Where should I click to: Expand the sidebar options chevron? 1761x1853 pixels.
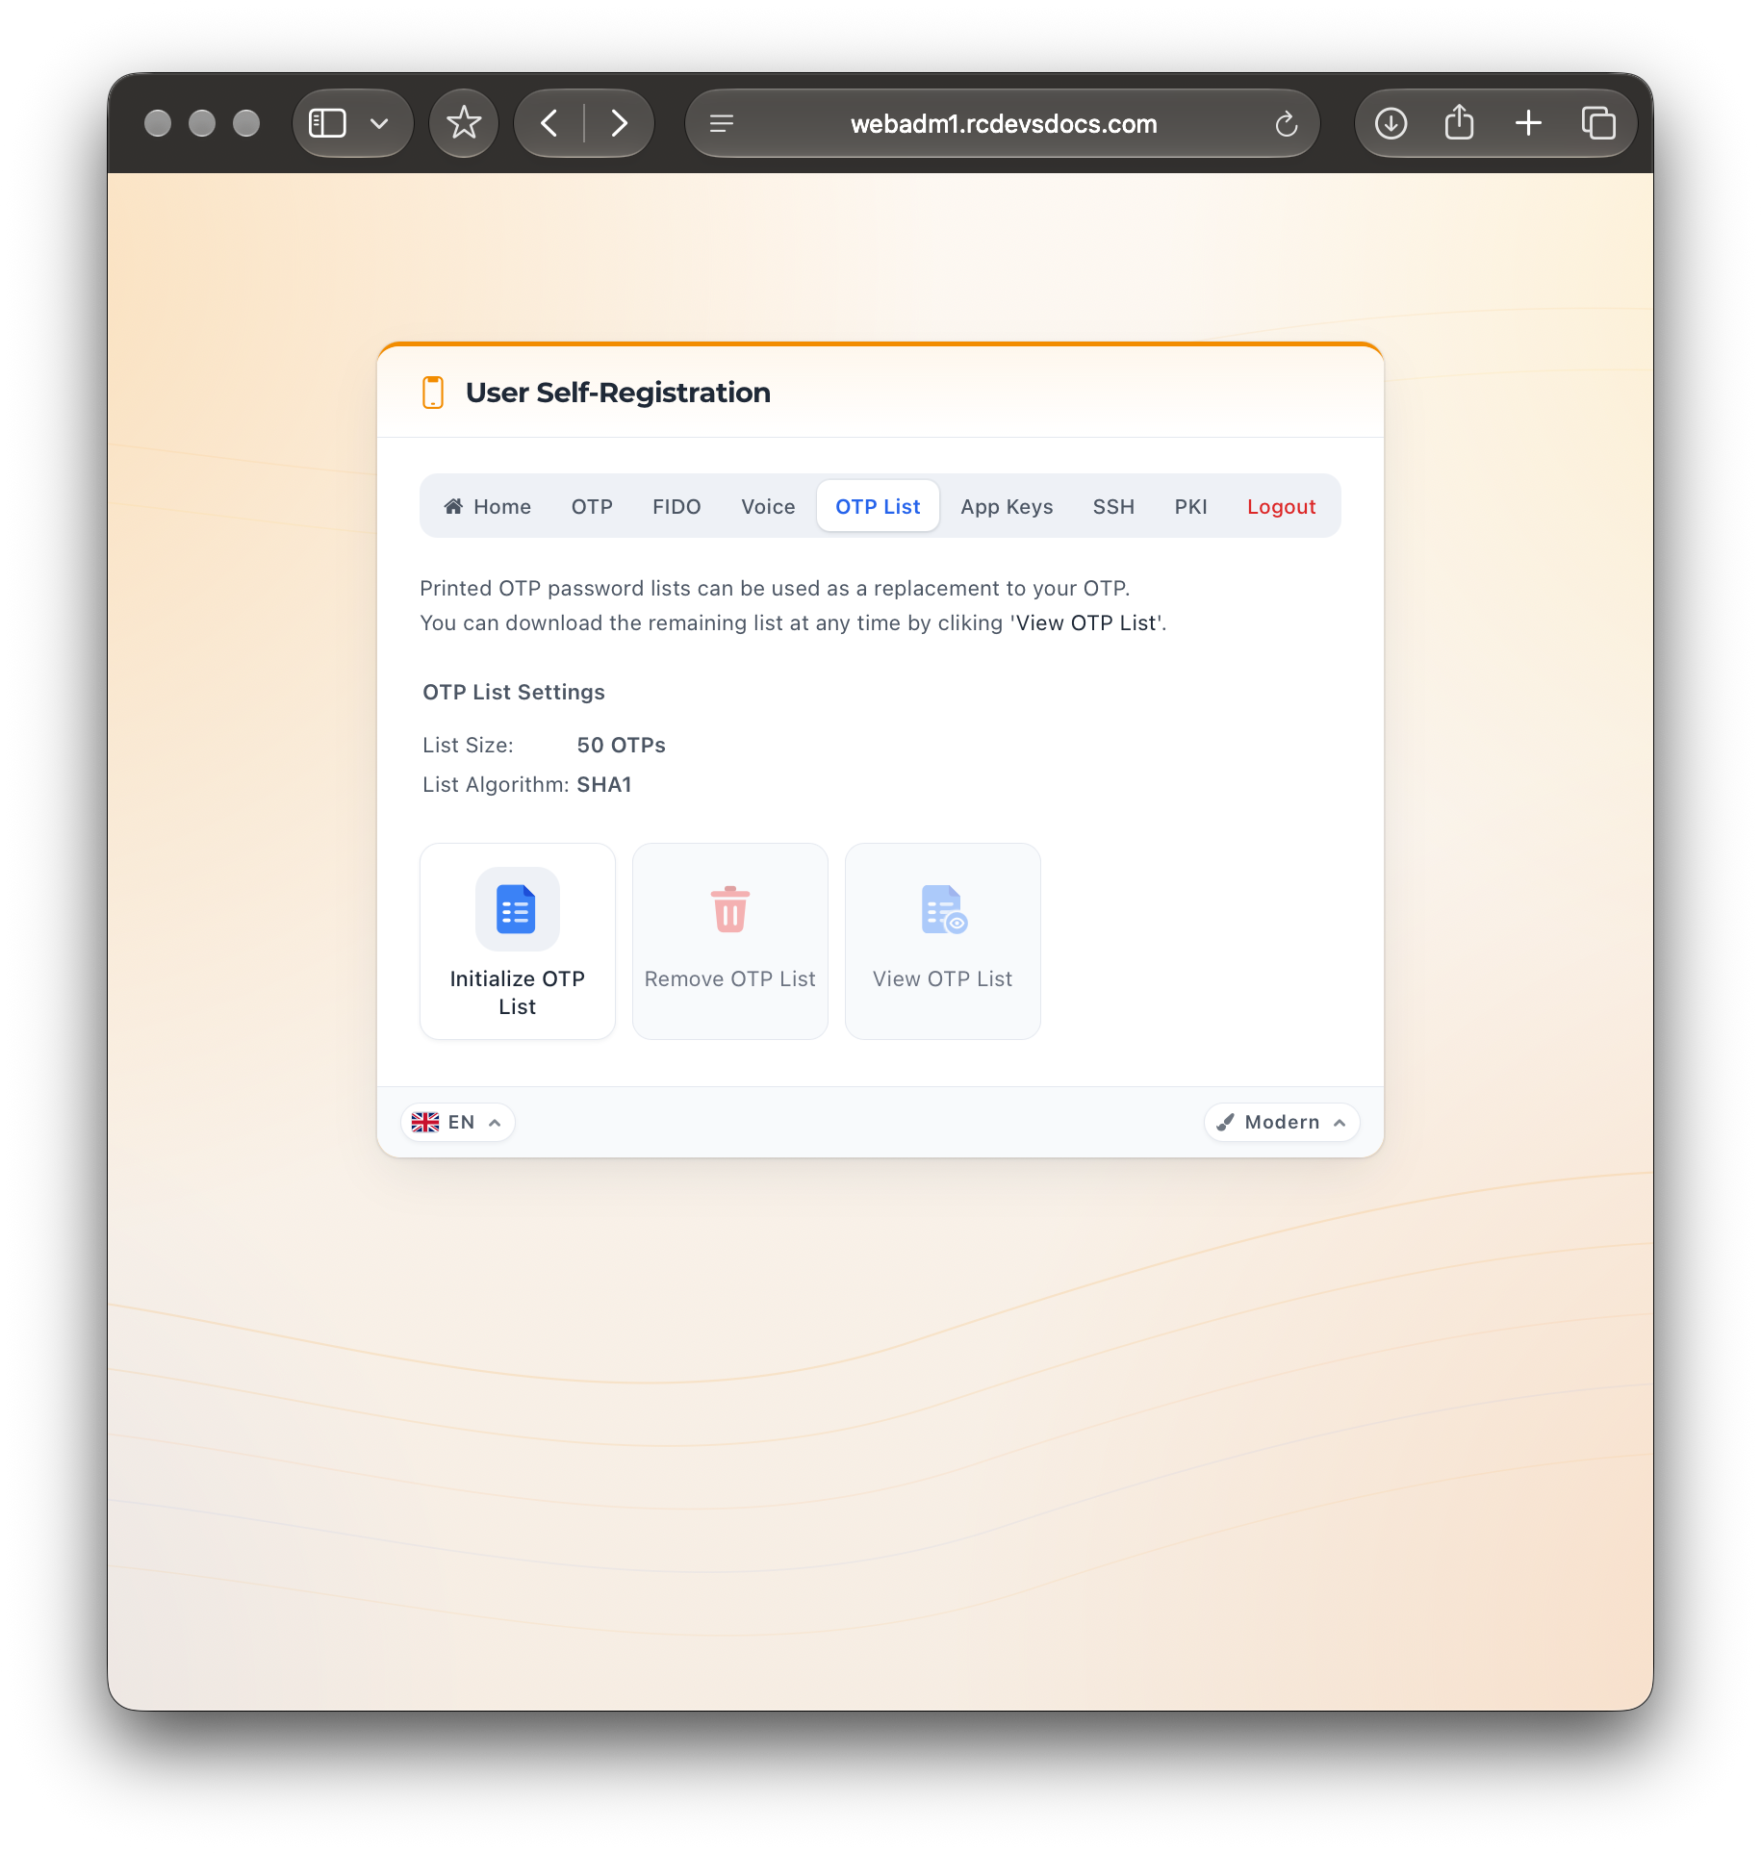(379, 123)
